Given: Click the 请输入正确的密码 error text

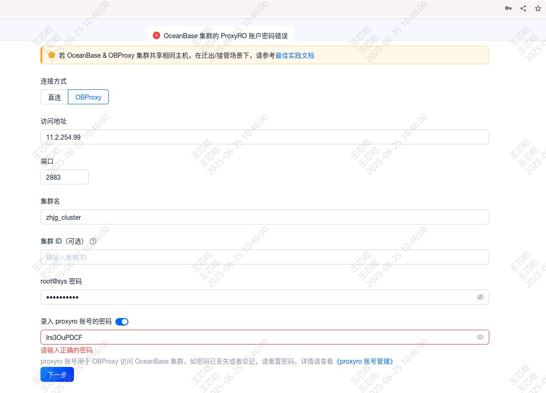Looking at the screenshot, I should tap(67, 350).
